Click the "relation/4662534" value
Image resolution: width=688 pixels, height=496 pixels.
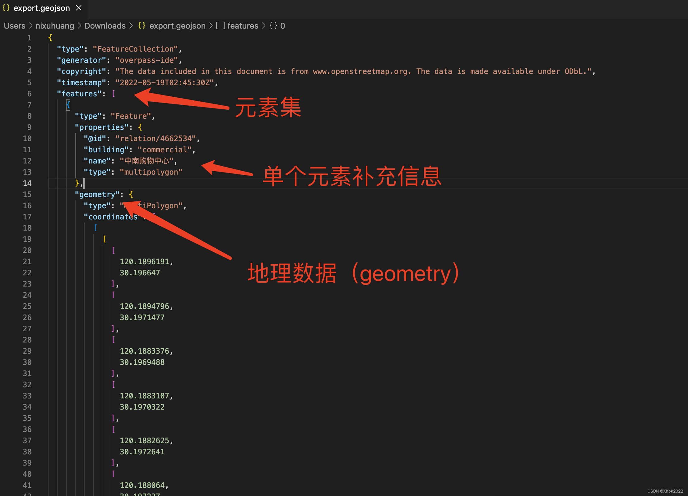tap(156, 139)
